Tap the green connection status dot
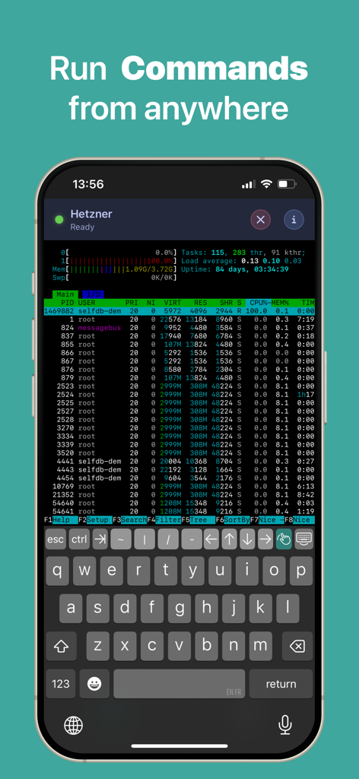Image resolution: width=359 pixels, height=779 pixels. point(59,220)
